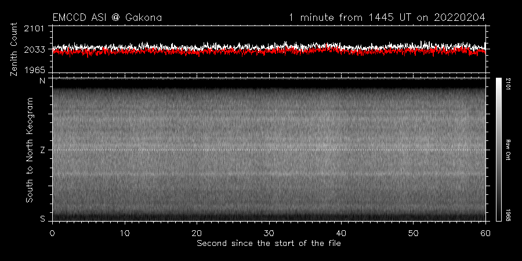Click the 60 second tick label
The height and width of the screenshot is (261, 522).
[485, 233]
